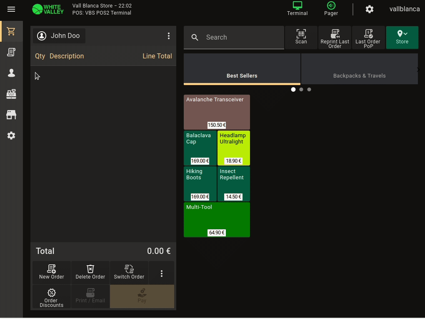The height and width of the screenshot is (319, 425).
Task: Open the hamburger main menu
Action: click(x=11, y=9)
